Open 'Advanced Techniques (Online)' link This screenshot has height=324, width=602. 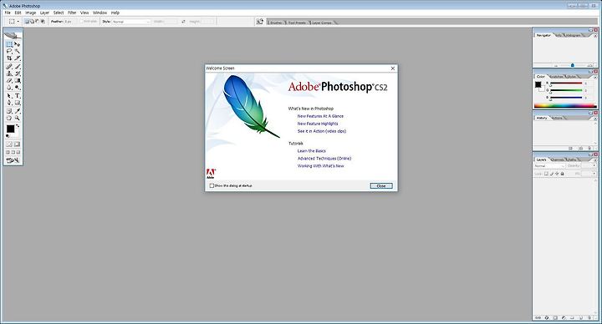[x=324, y=159]
